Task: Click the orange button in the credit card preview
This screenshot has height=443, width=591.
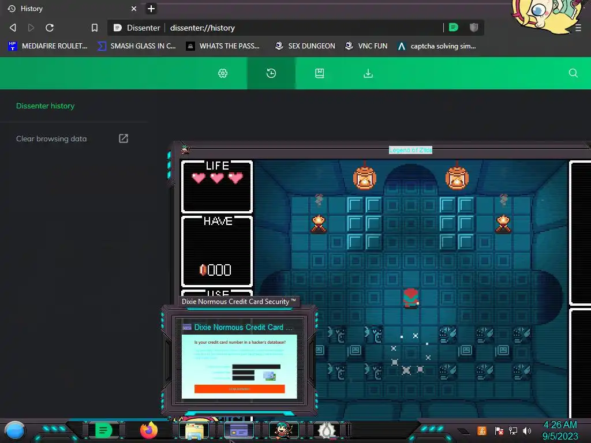Action: [x=240, y=389]
